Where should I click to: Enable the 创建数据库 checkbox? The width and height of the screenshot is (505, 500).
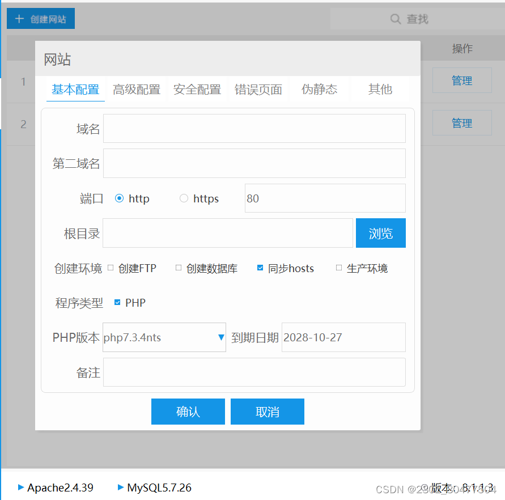tap(177, 268)
